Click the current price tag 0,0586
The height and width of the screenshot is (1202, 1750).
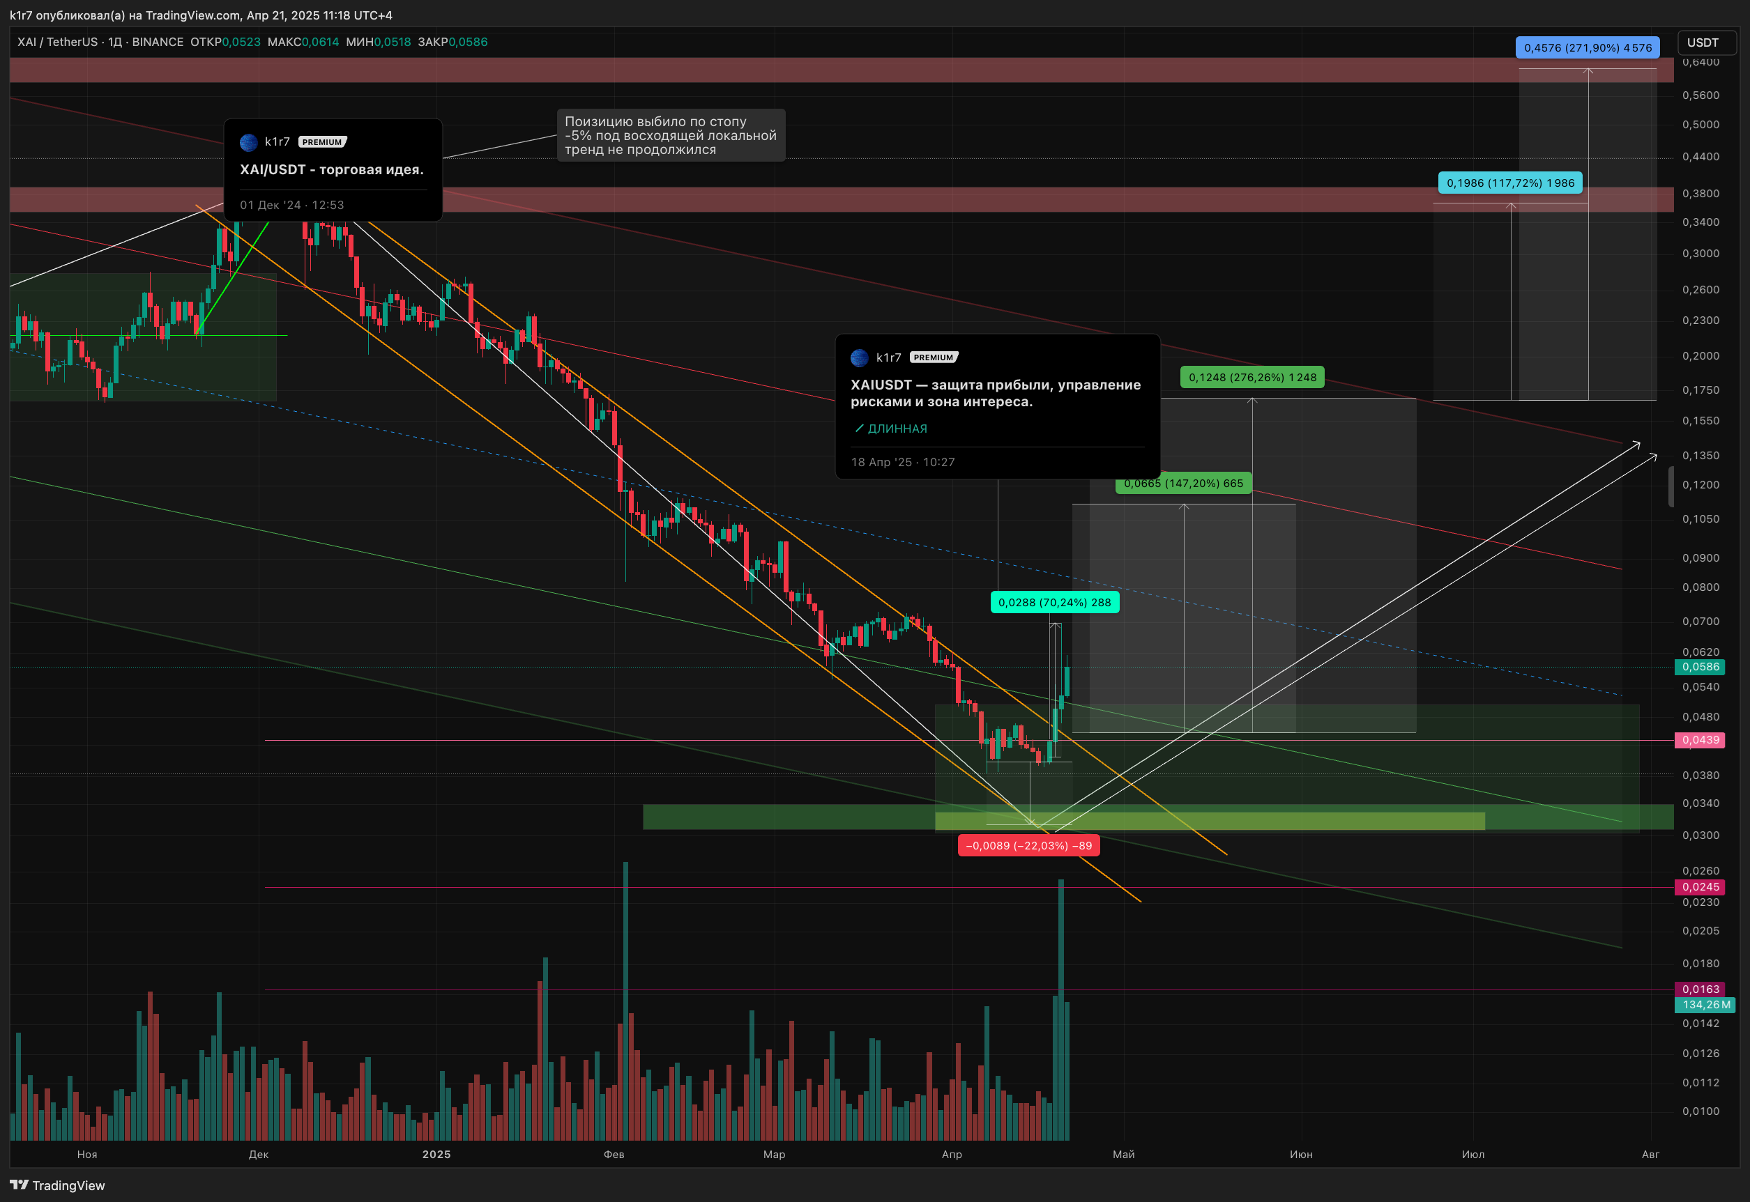point(1700,668)
